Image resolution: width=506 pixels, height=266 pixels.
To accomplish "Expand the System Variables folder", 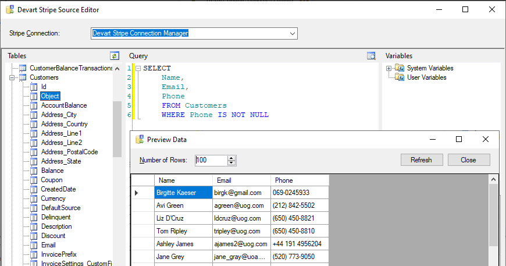I will [x=389, y=69].
